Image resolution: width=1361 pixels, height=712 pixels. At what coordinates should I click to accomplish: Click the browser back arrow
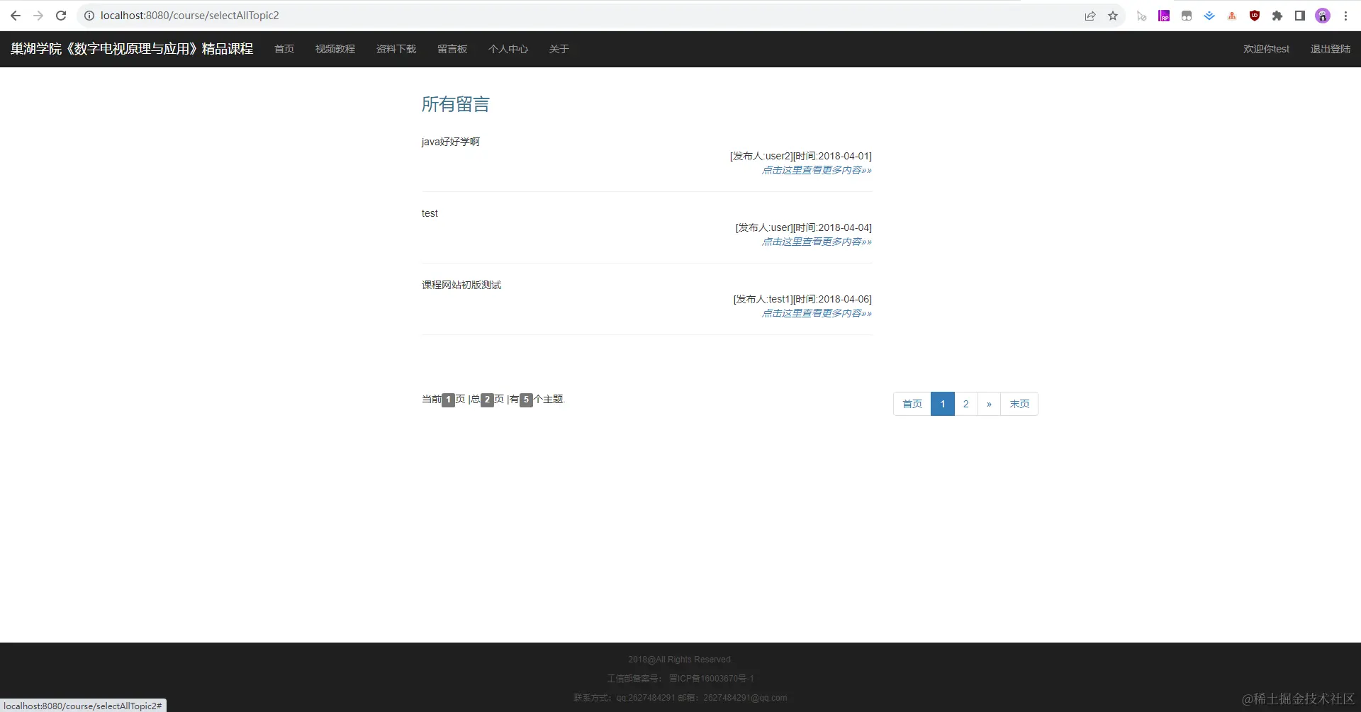[15, 15]
